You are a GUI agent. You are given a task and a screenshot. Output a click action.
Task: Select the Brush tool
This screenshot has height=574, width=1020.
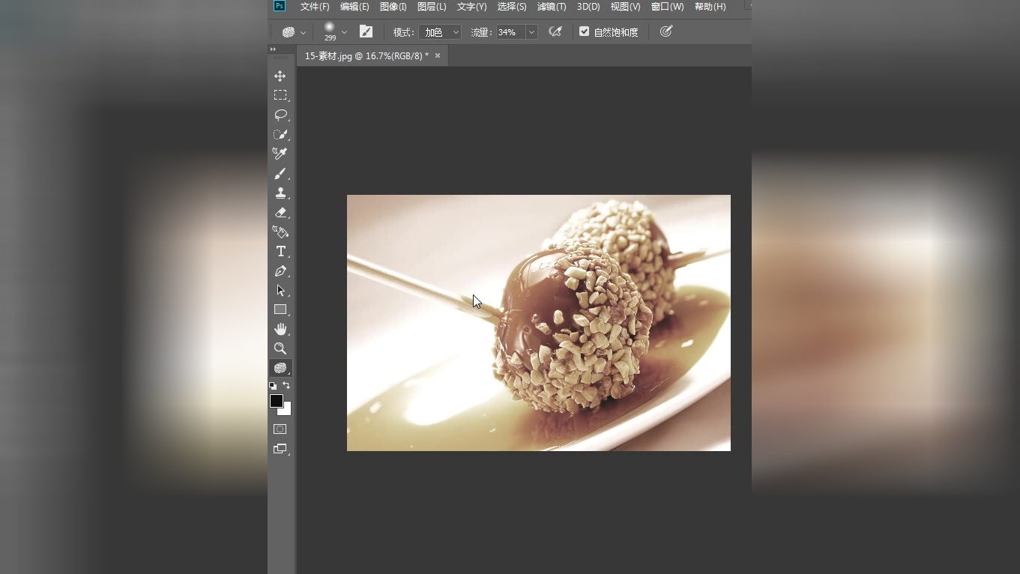(280, 173)
